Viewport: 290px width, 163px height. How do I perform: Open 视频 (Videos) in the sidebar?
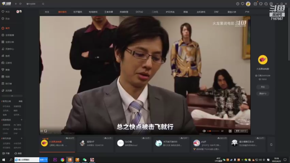[x=6, y=77]
